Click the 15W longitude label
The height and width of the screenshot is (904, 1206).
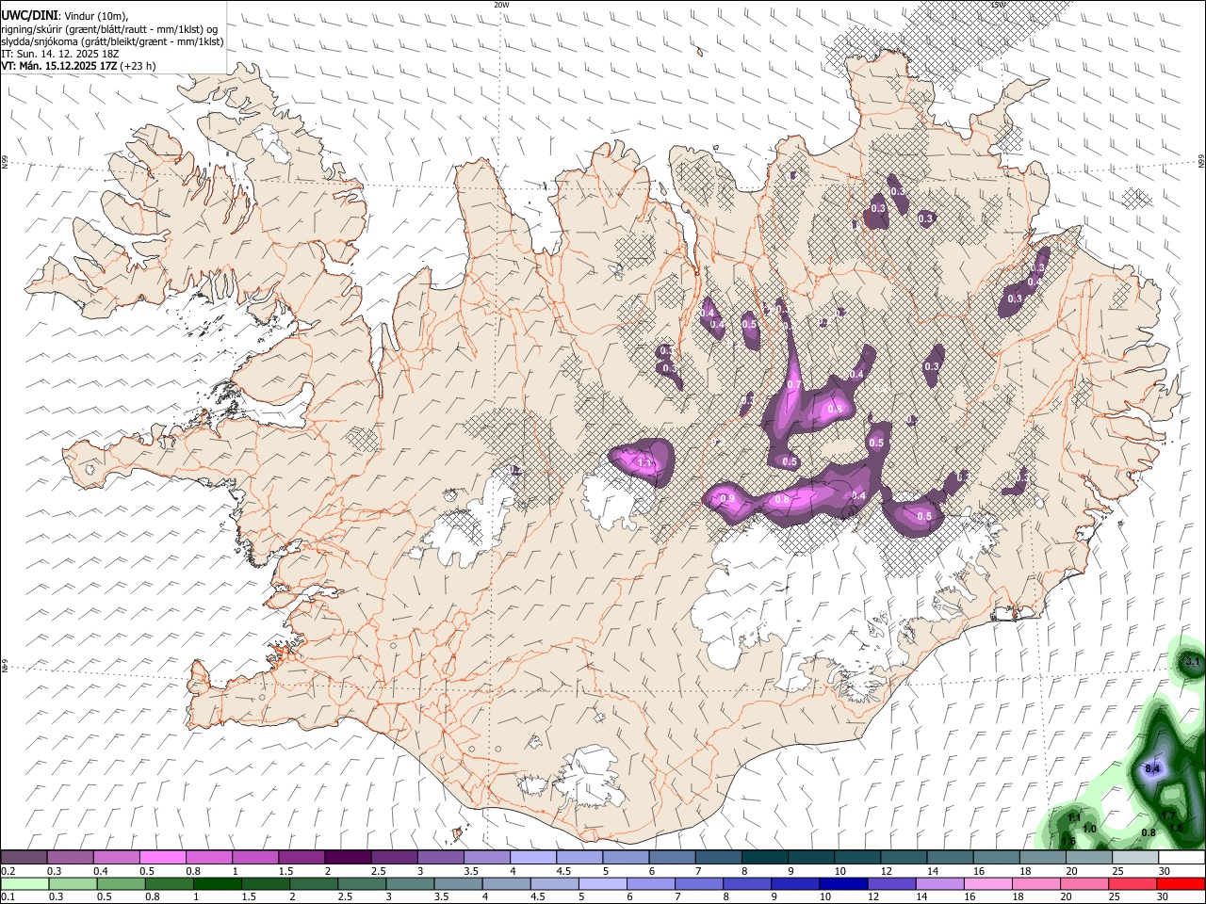(x=998, y=5)
